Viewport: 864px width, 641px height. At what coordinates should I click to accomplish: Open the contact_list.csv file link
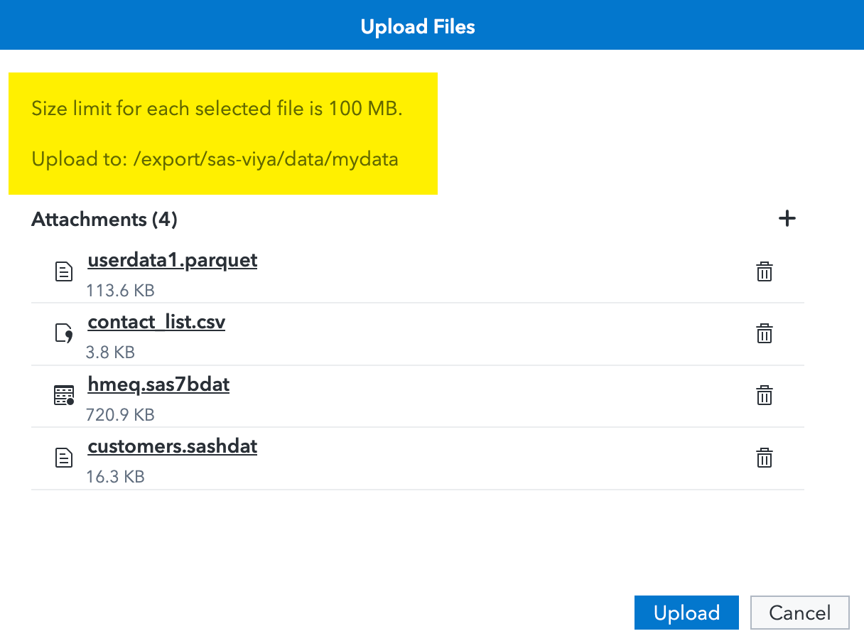pyautogui.click(x=156, y=322)
